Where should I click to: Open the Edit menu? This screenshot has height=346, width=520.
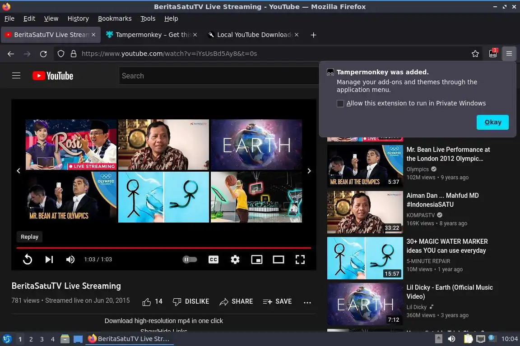pyautogui.click(x=29, y=18)
